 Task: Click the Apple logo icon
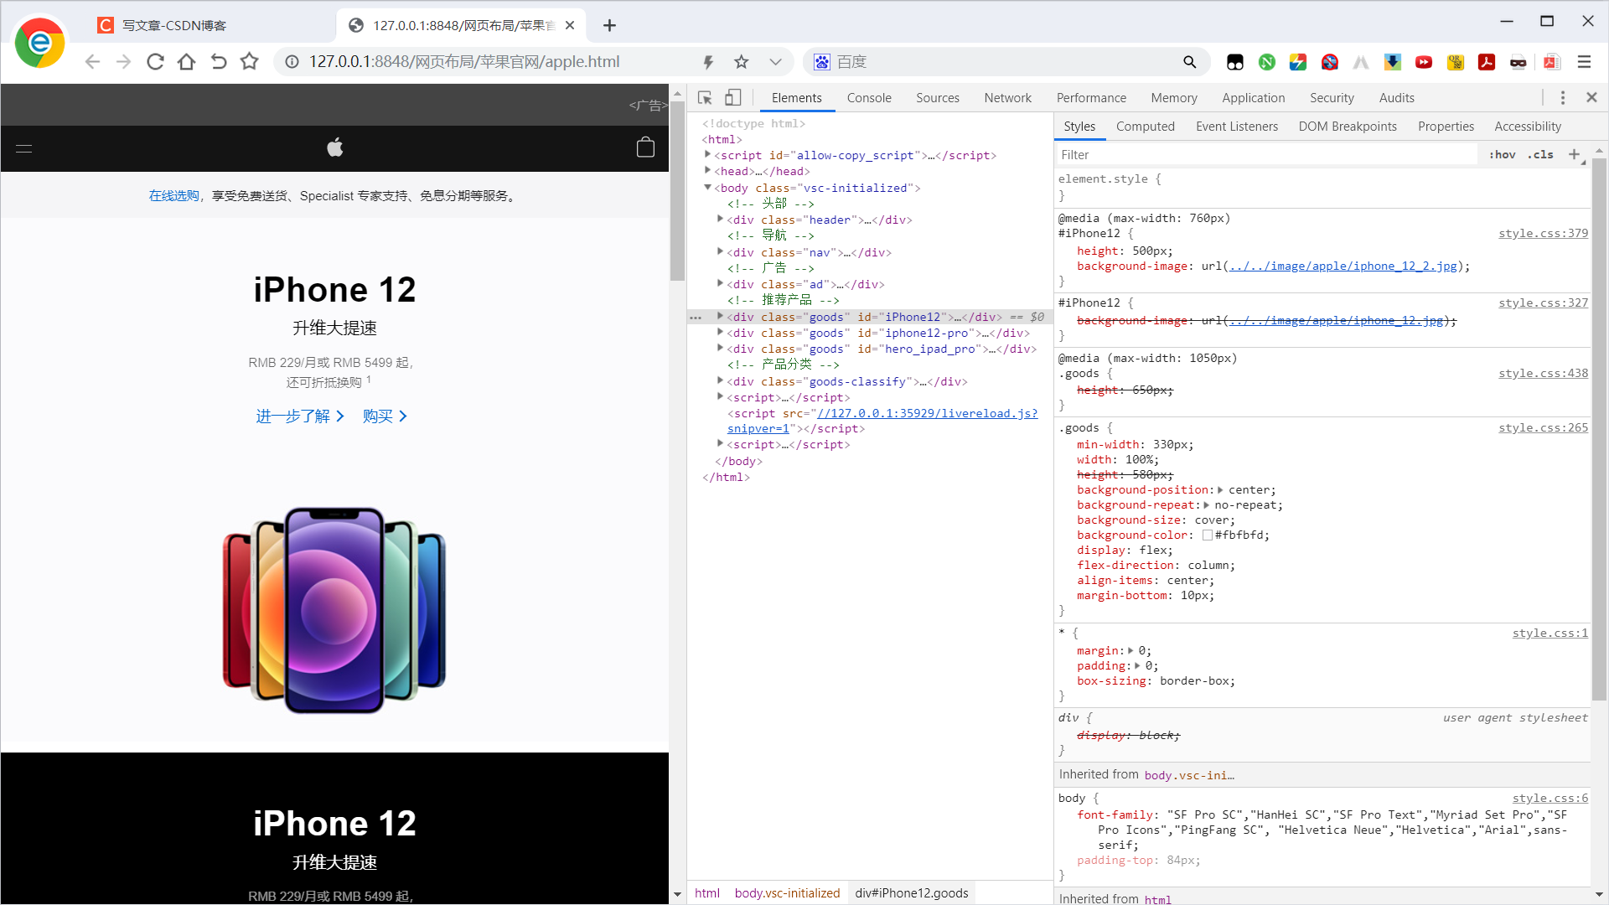point(334,148)
